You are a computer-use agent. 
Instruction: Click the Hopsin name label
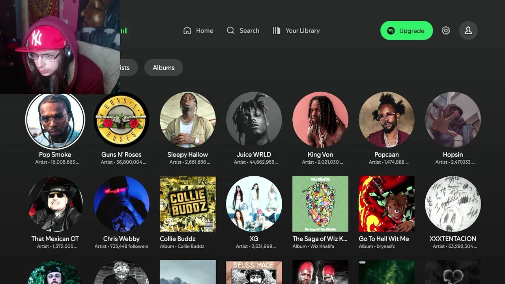coord(453,155)
